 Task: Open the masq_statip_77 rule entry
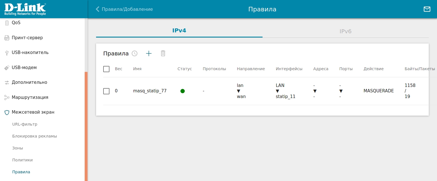pyautogui.click(x=150, y=91)
